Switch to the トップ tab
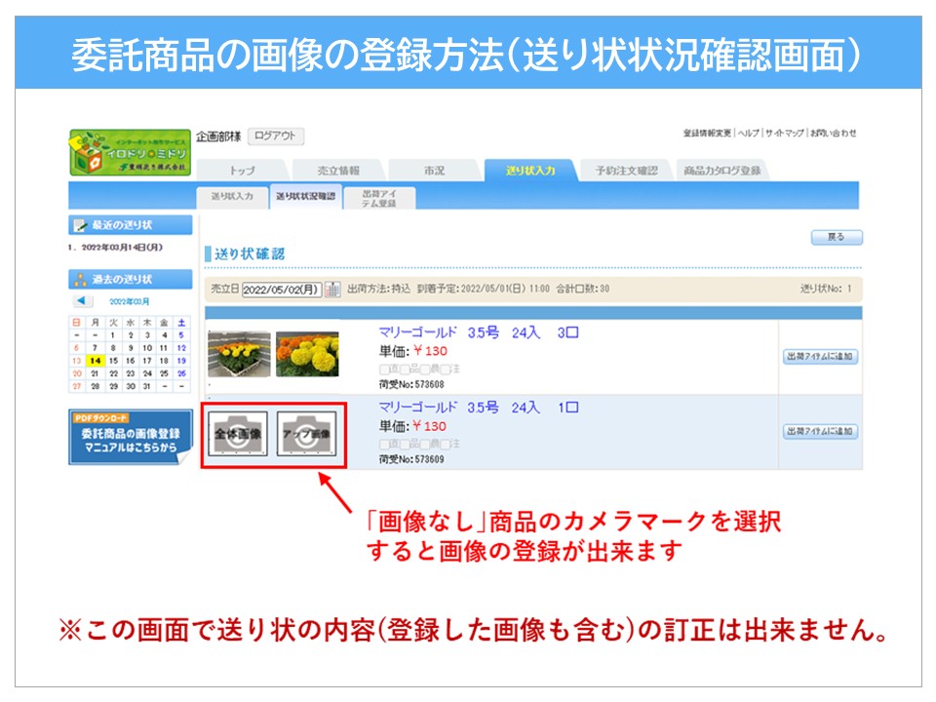 242,171
